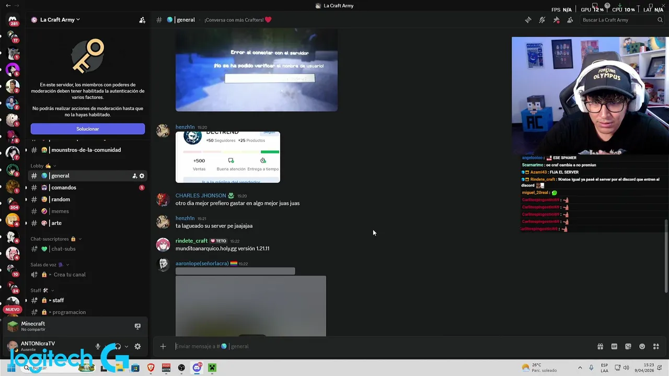Open the chat-subs channel
The width and height of the screenshot is (669, 376).
pyautogui.click(x=88, y=249)
